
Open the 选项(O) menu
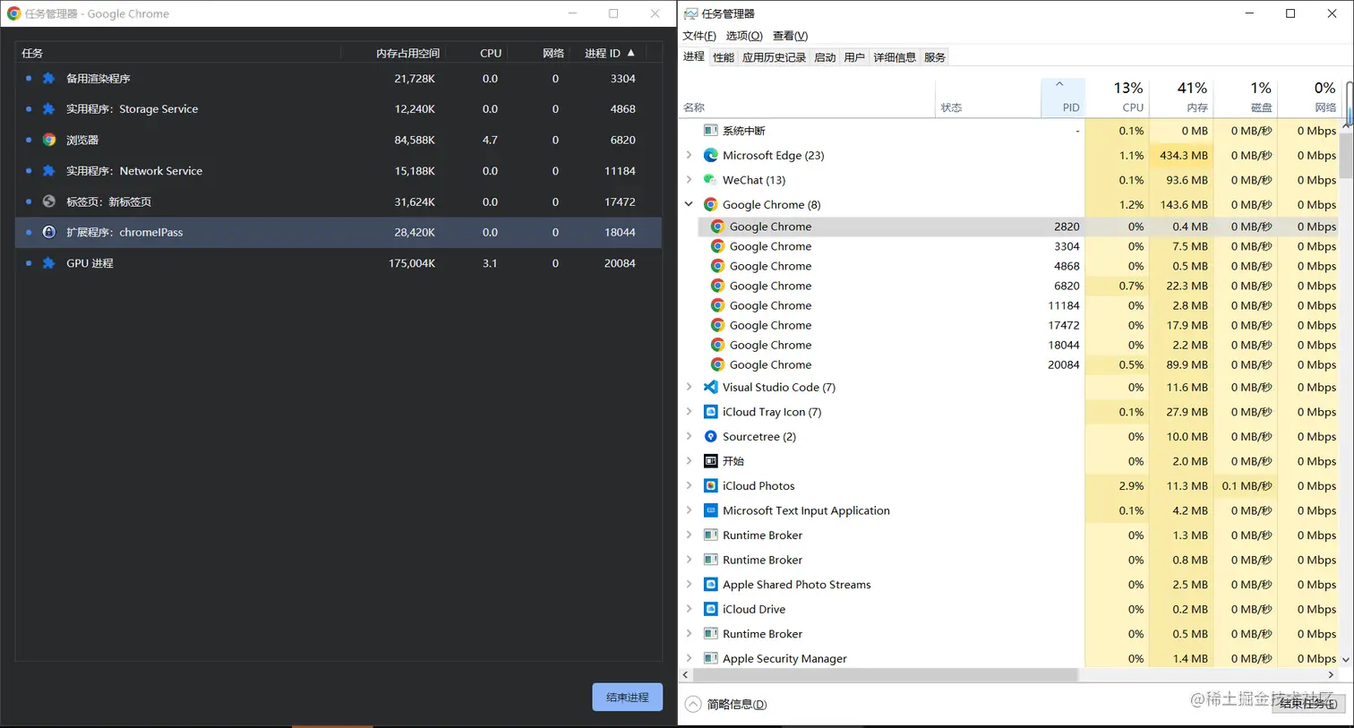click(744, 36)
